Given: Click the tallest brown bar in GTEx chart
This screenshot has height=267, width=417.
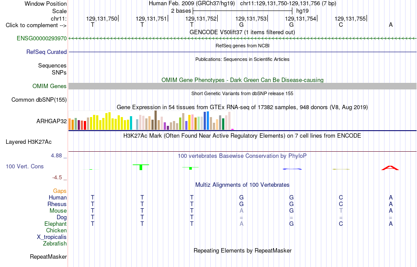Looking at the screenshot, I should point(155,120).
